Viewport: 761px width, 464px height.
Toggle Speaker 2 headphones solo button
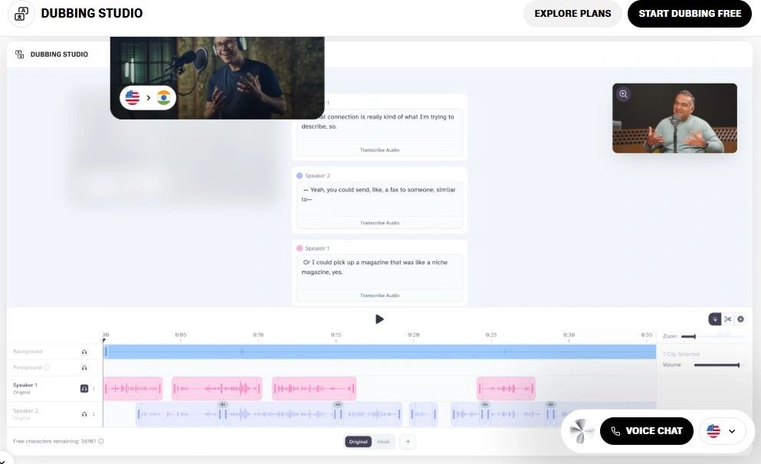(84, 414)
